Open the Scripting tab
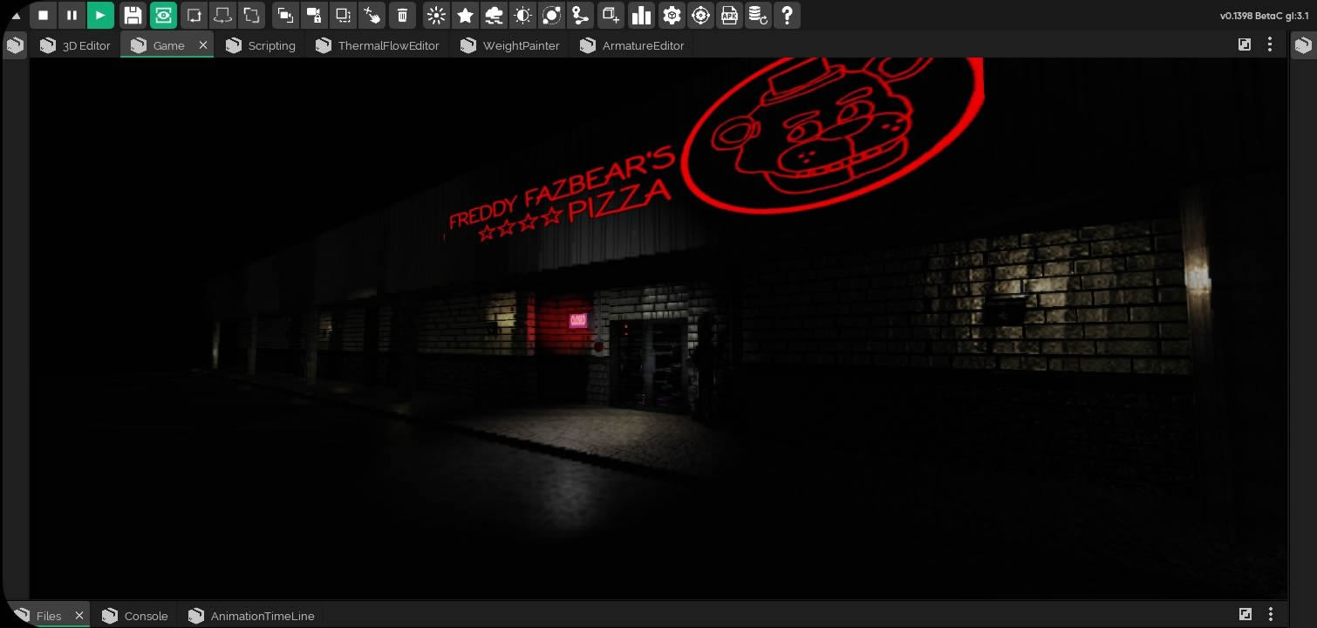This screenshot has height=628, width=1317. (x=261, y=45)
